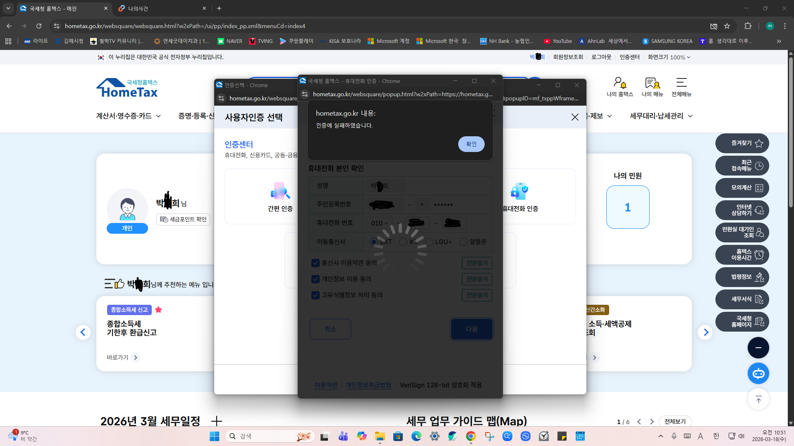Select 알뜰폰 carrier radio button

click(x=464, y=242)
